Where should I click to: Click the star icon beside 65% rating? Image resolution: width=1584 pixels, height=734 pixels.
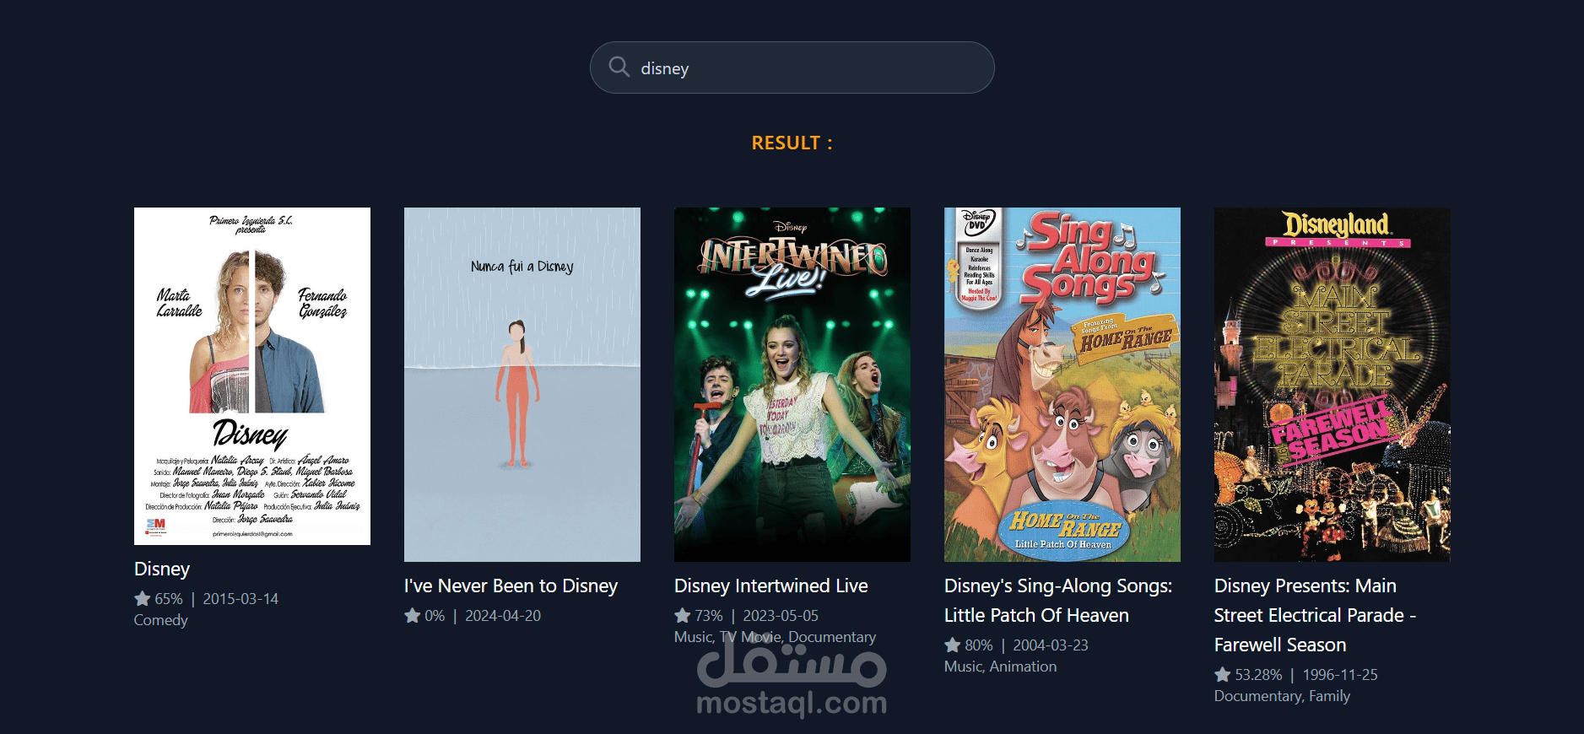point(142,598)
